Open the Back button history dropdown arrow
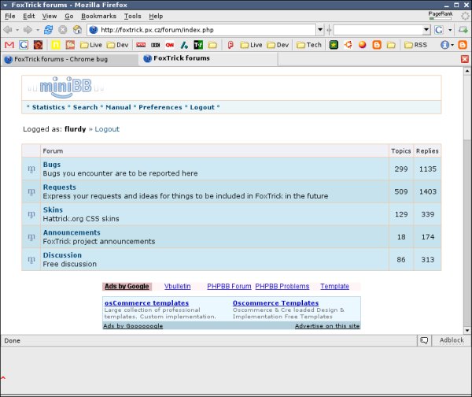Viewport: 472px width, 397px height. pos(17,30)
